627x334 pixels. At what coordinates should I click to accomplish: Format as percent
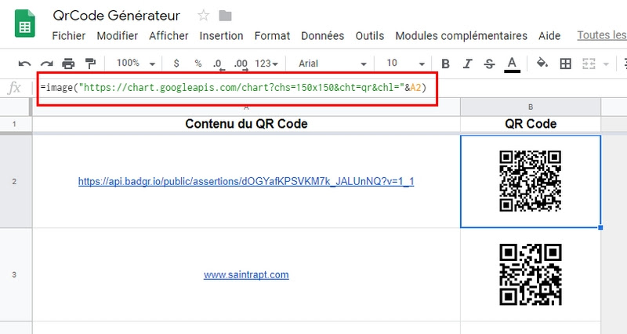(x=198, y=64)
